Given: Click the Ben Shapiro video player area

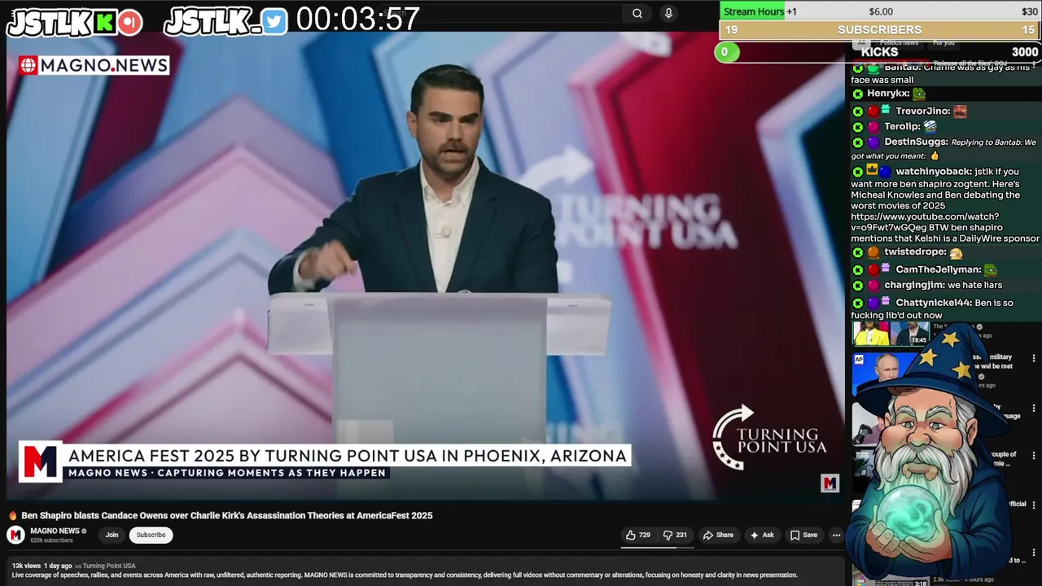Looking at the screenshot, I should coord(425,265).
